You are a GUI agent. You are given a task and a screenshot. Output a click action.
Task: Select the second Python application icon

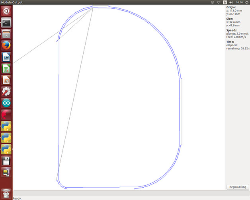[x=6, y=138]
